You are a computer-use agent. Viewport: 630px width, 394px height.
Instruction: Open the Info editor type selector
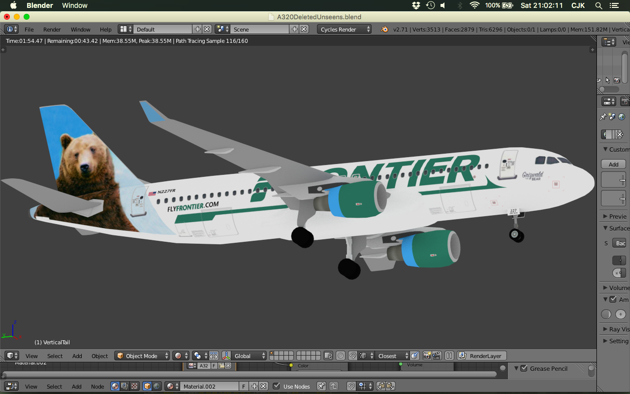coord(11,30)
